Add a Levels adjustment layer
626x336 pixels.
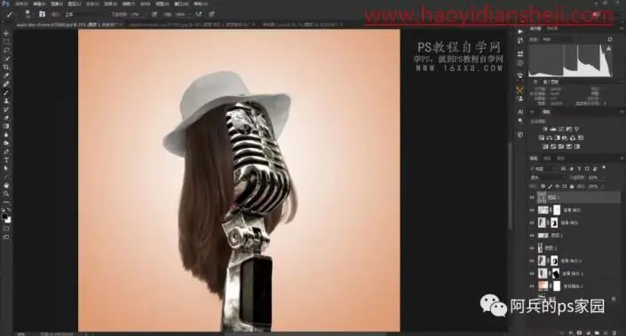tap(553, 129)
